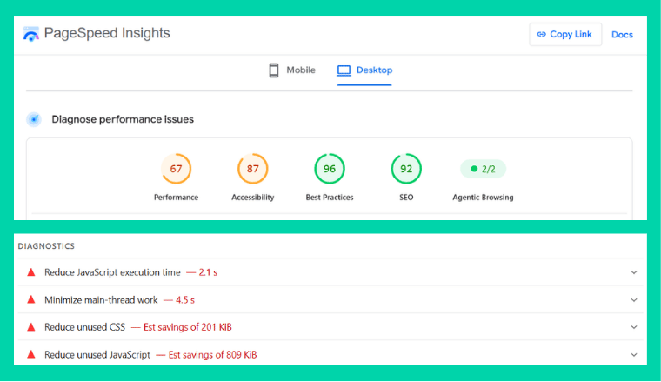
Task: Open the Docs link
Action: (x=622, y=35)
